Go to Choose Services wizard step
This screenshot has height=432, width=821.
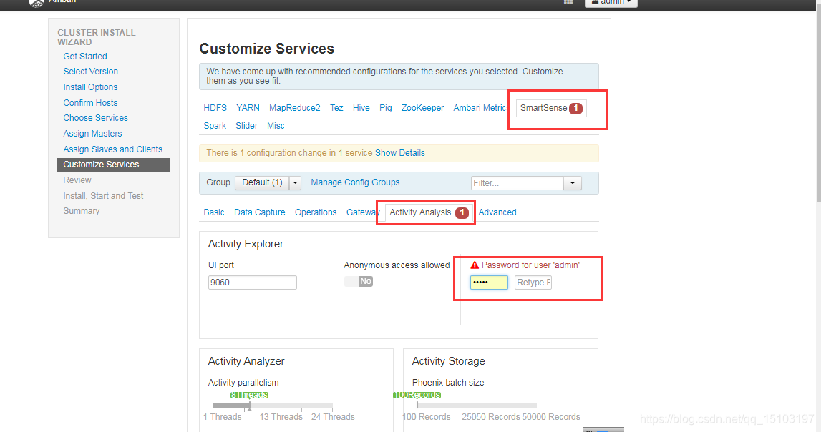tap(96, 118)
